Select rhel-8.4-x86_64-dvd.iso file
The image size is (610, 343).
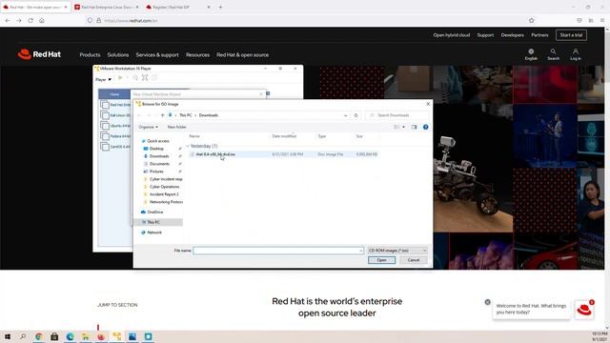(215, 154)
